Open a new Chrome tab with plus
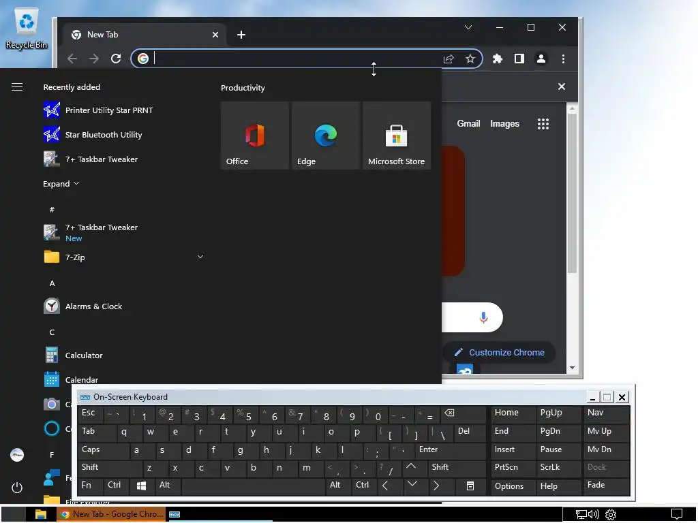 click(x=241, y=35)
